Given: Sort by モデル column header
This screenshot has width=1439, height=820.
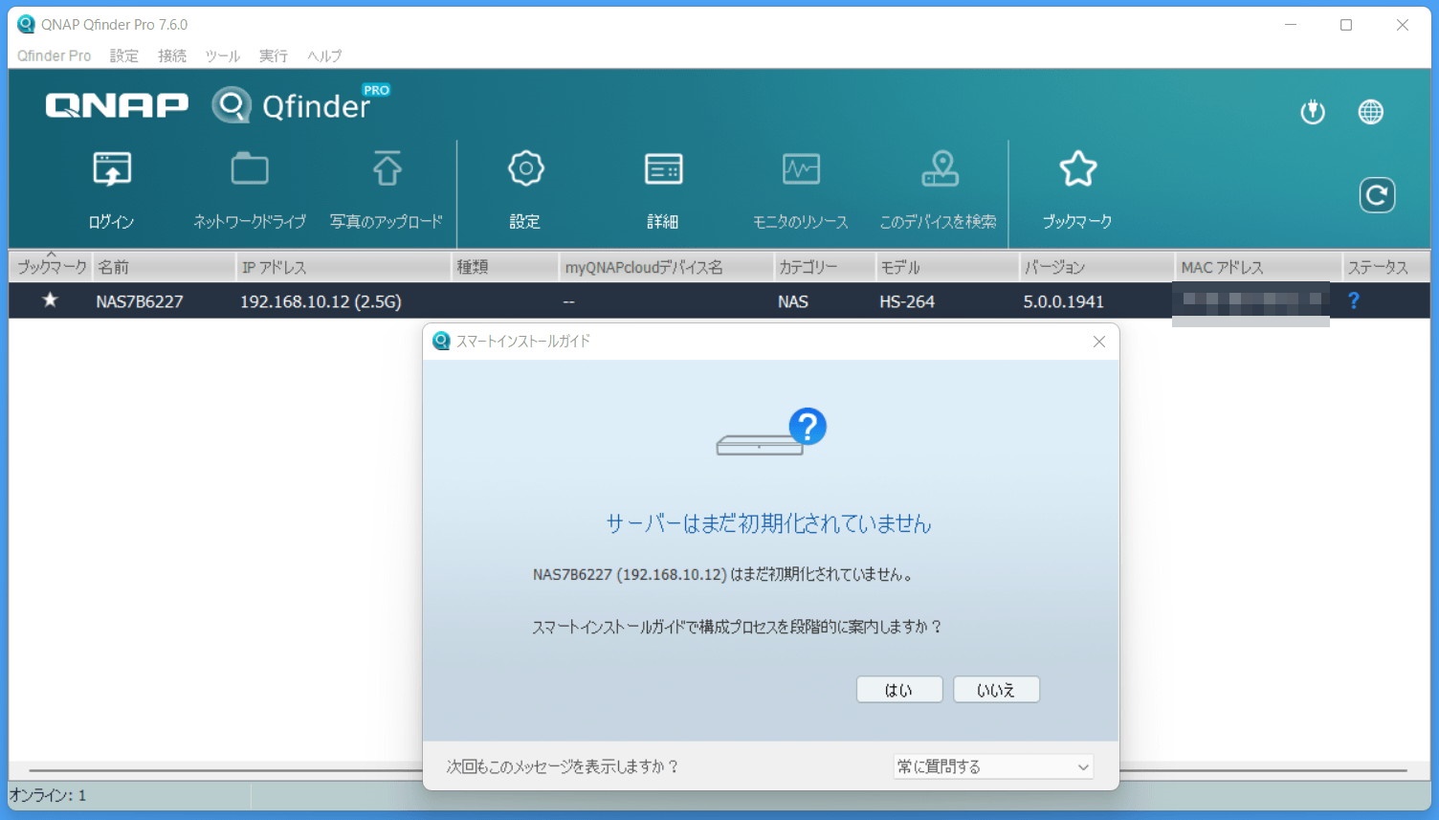Looking at the screenshot, I should pos(946,267).
